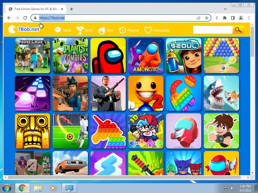Viewport: 258px width, 193px height.
Task: Click the share page icon in address bar
Action: click(x=199, y=18)
